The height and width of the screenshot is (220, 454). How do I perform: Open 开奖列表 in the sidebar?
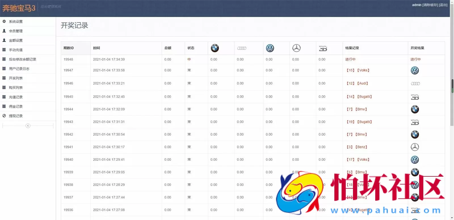coord(16,78)
